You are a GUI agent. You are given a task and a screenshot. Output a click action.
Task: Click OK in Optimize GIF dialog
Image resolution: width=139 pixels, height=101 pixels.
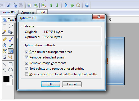[51, 84]
